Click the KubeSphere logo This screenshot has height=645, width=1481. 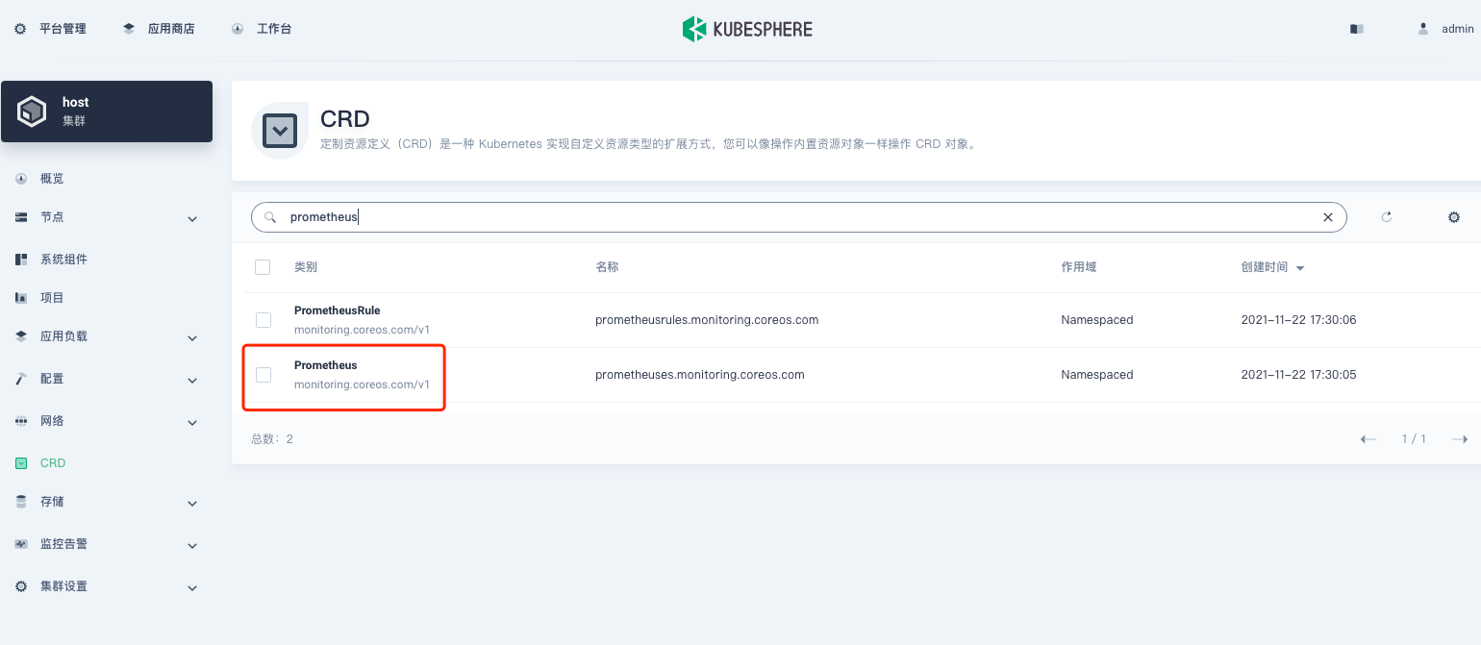pos(747,29)
